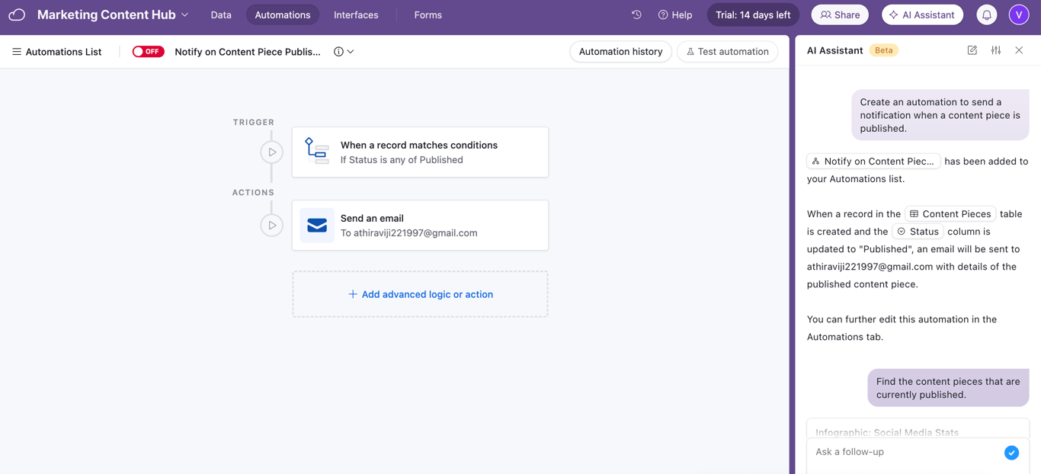Image resolution: width=1041 pixels, height=474 pixels.
Task: Expand the automation description chevron
Action: tap(351, 52)
